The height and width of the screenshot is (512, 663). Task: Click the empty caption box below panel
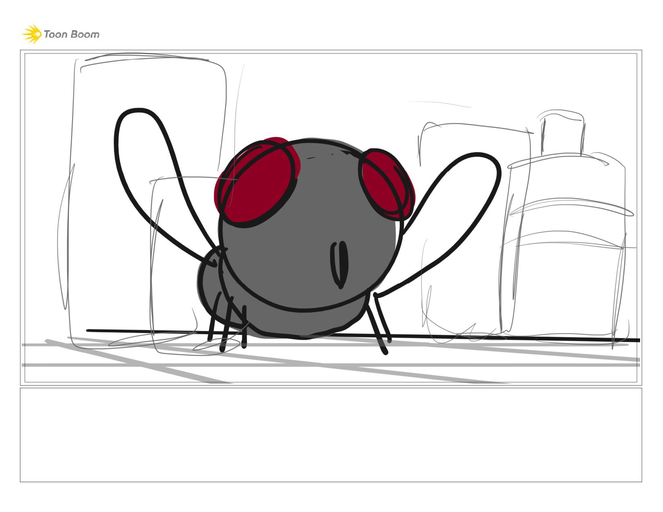click(331, 435)
